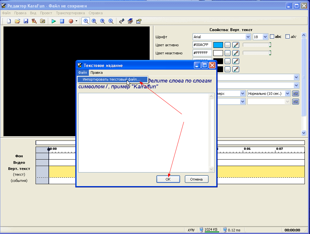This screenshot has width=310, height=234.
Task: Click inside the lyrics text area
Action: tap(144, 133)
